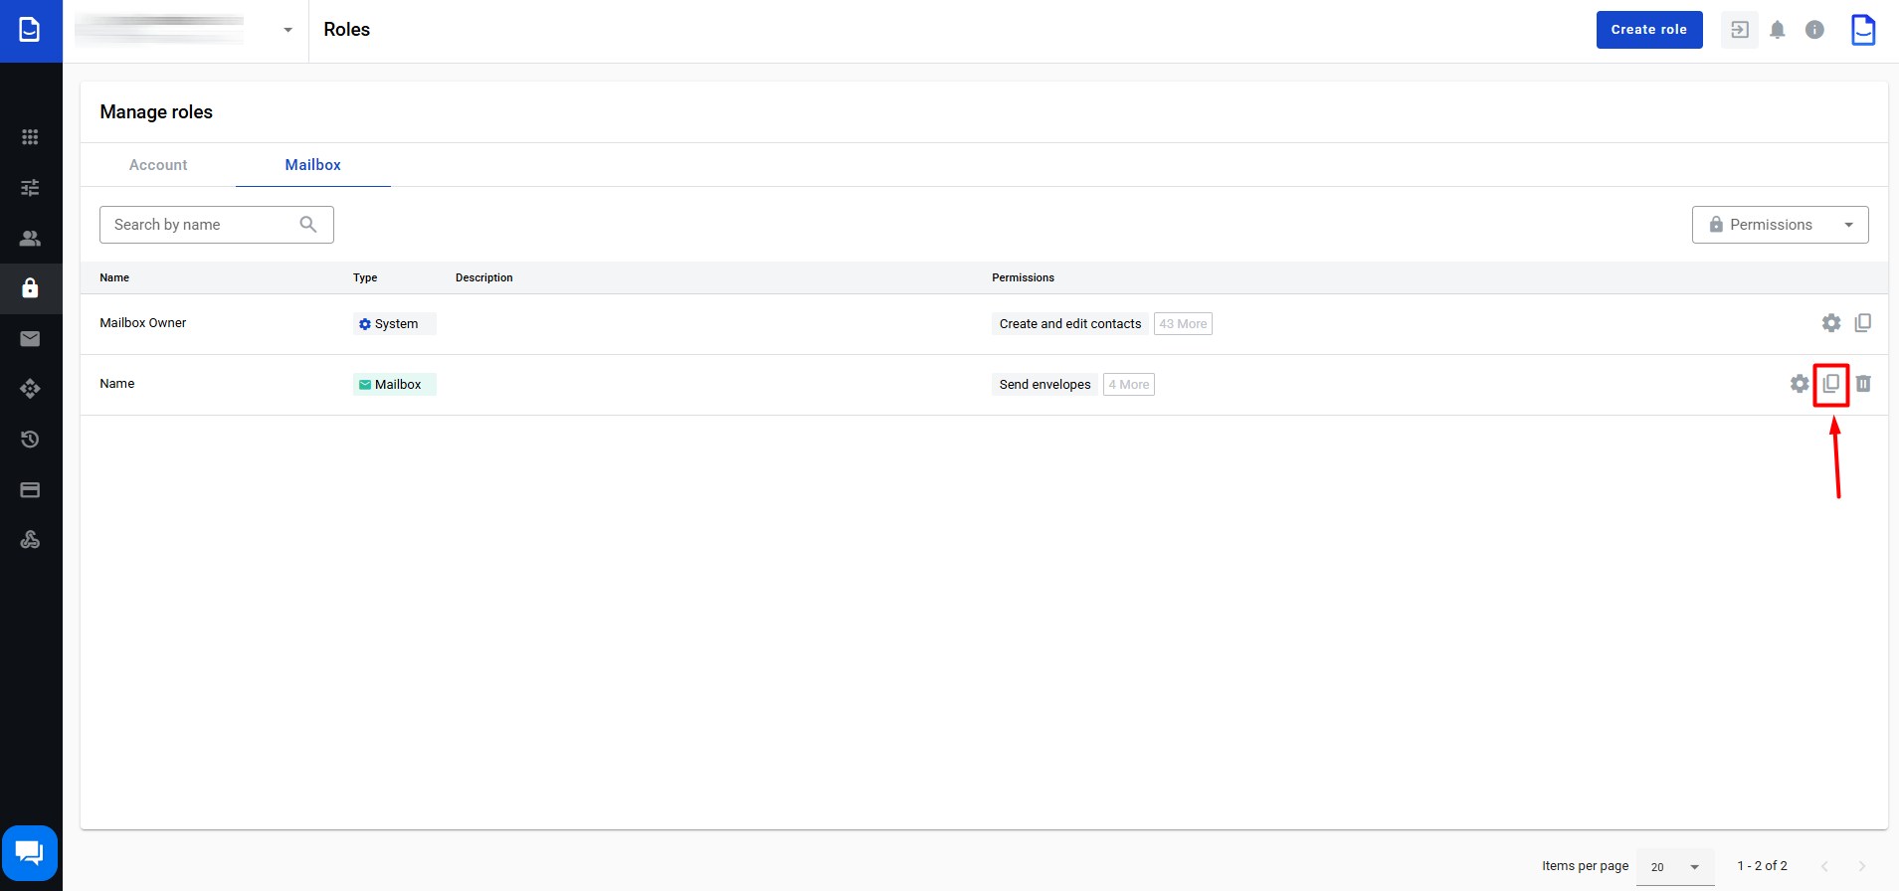Open settings gear for Mailbox Owner role
The width and height of the screenshot is (1899, 891).
(1830, 323)
